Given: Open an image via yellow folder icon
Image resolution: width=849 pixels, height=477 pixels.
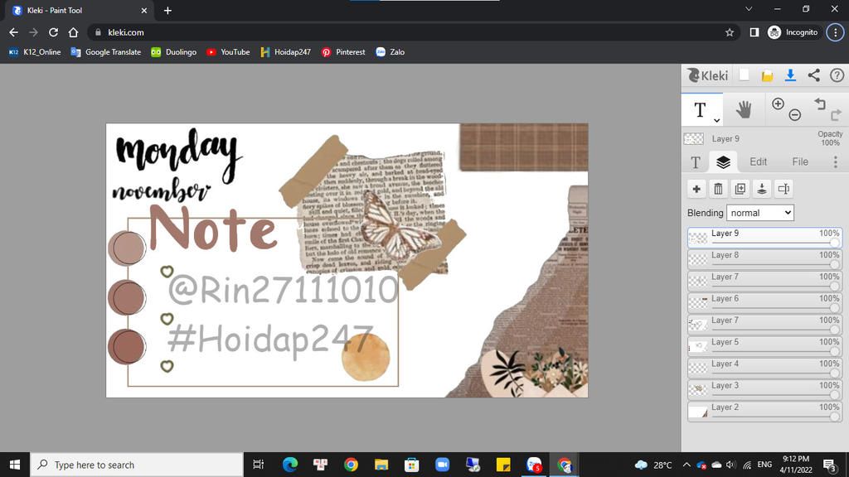Looking at the screenshot, I should 767,75.
